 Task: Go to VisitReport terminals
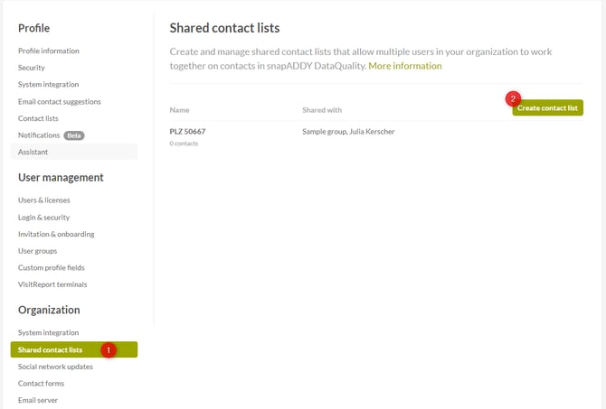click(x=52, y=284)
